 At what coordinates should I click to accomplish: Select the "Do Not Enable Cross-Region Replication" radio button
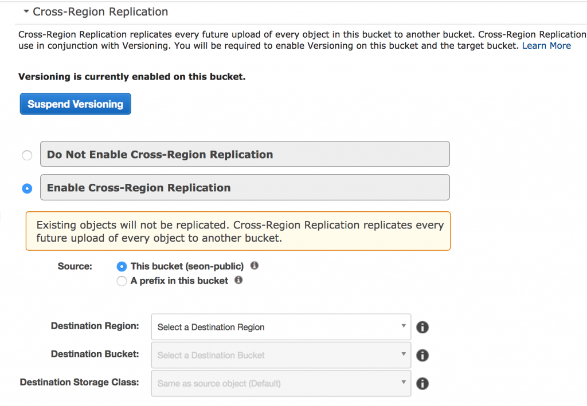26,155
